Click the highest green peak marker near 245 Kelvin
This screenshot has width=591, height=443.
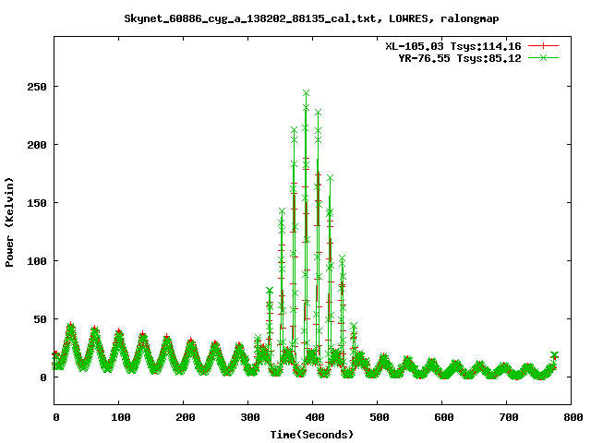[x=306, y=93]
